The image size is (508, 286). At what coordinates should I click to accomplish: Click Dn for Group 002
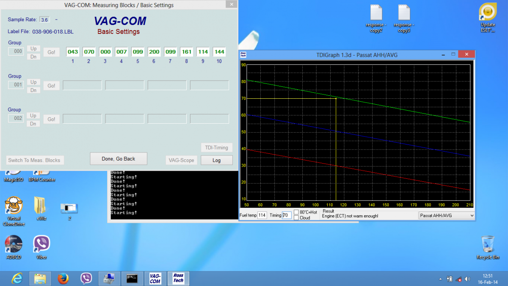(33, 123)
